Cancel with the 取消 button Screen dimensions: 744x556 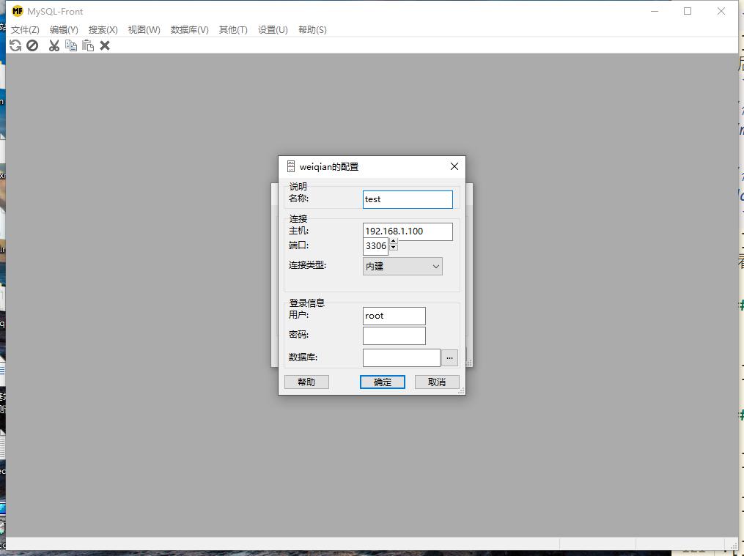pos(437,382)
